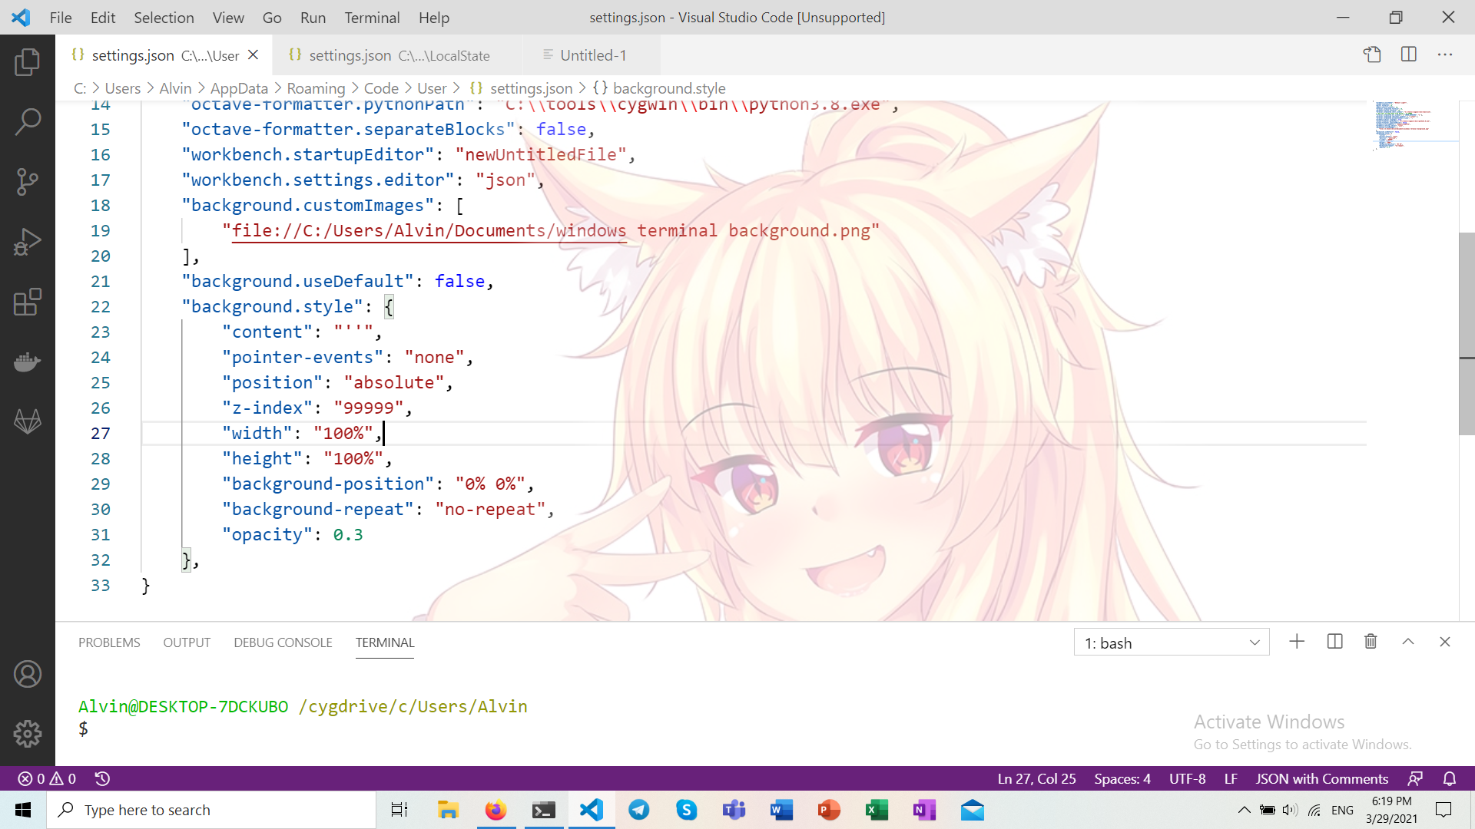Open the 1: bash terminal dropdown
Image resolution: width=1475 pixels, height=829 pixels.
point(1171,642)
